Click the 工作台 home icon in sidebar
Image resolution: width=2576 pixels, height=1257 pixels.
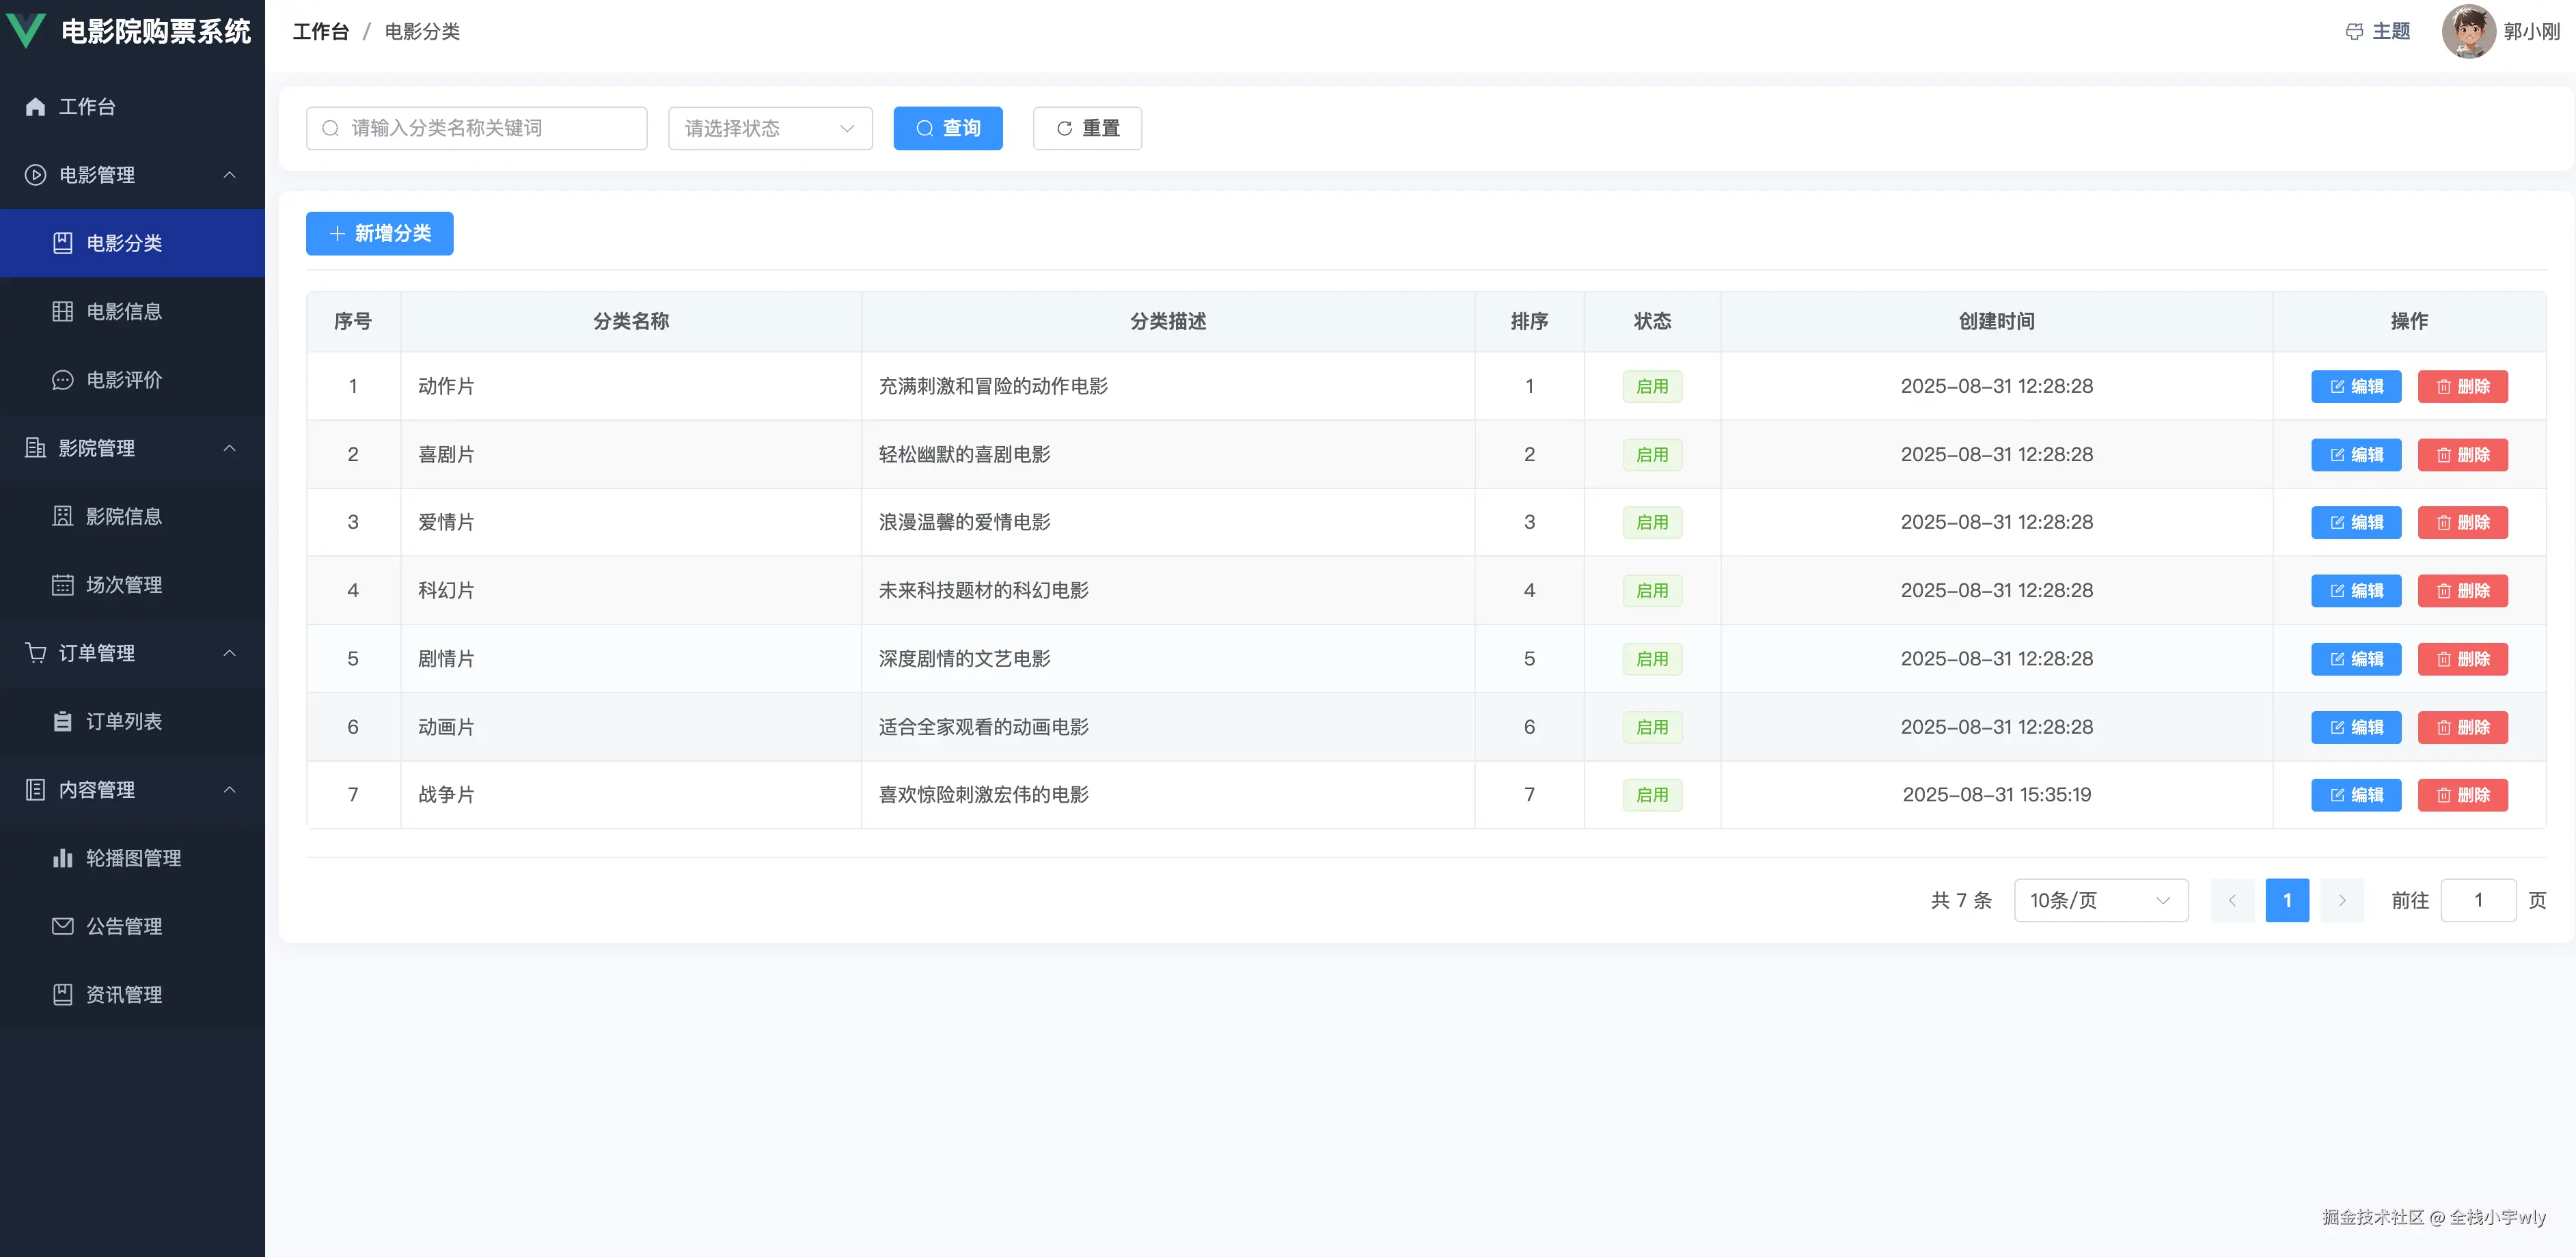pos(35,106)
